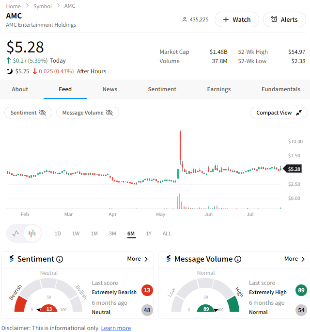Screen dimensions: 310x332
Task: Expand Sentiment More chevron
Action: [x=146, y=259]
